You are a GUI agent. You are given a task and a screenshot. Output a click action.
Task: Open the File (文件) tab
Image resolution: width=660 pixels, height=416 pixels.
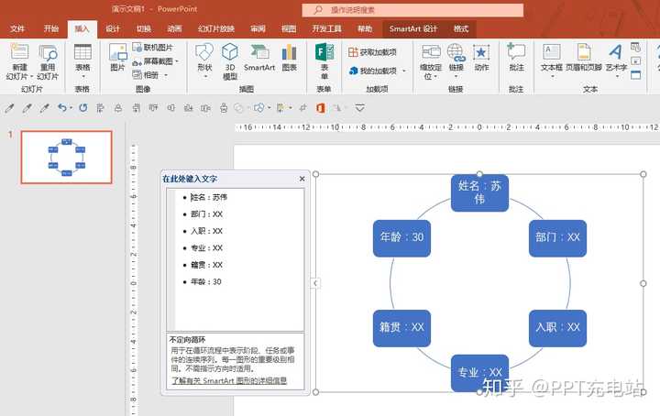click(x=17, y=28)
